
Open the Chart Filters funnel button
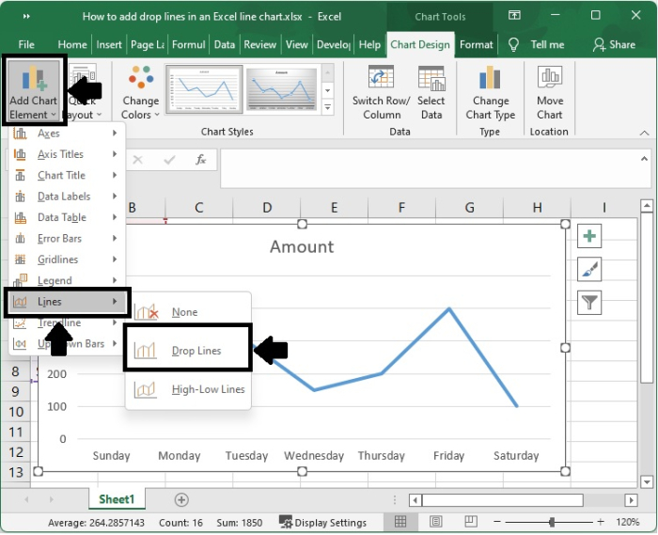pos(589,303)
